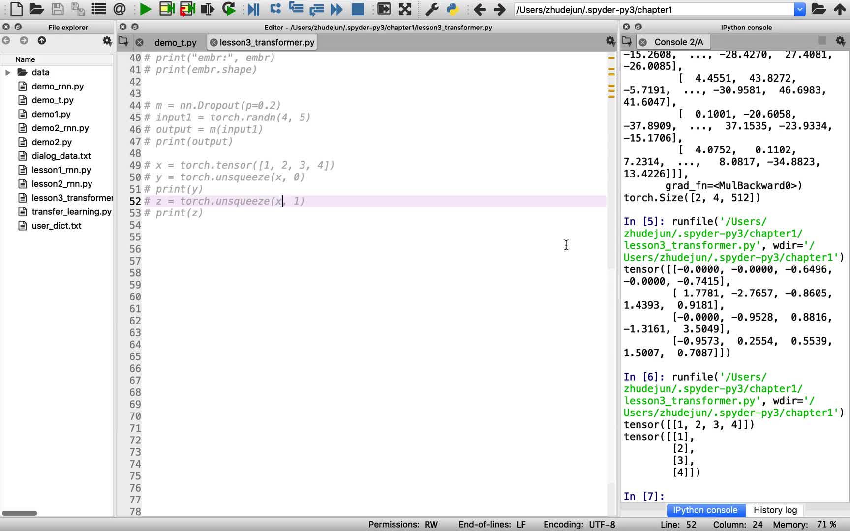Undock the File explorer pane
Viewport: 850px width, 531px height.
[18, 27]
